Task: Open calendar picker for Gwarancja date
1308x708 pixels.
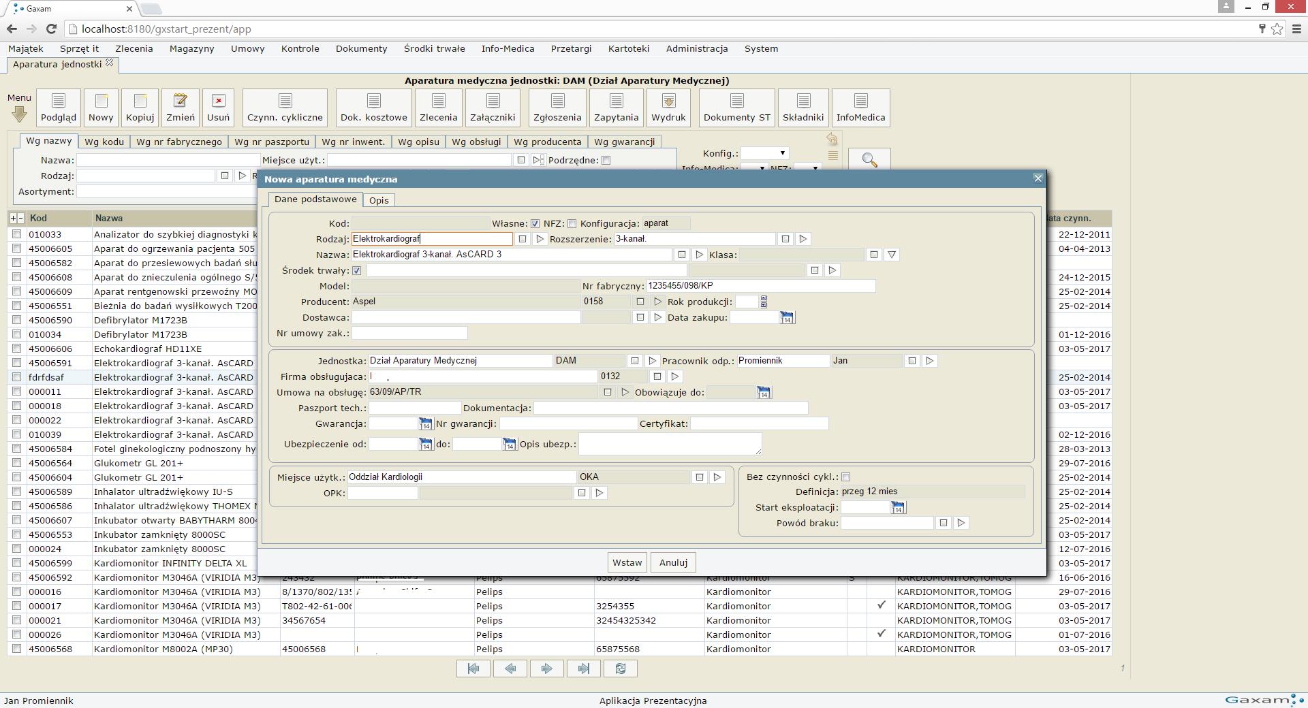Action: click(425, 424)
